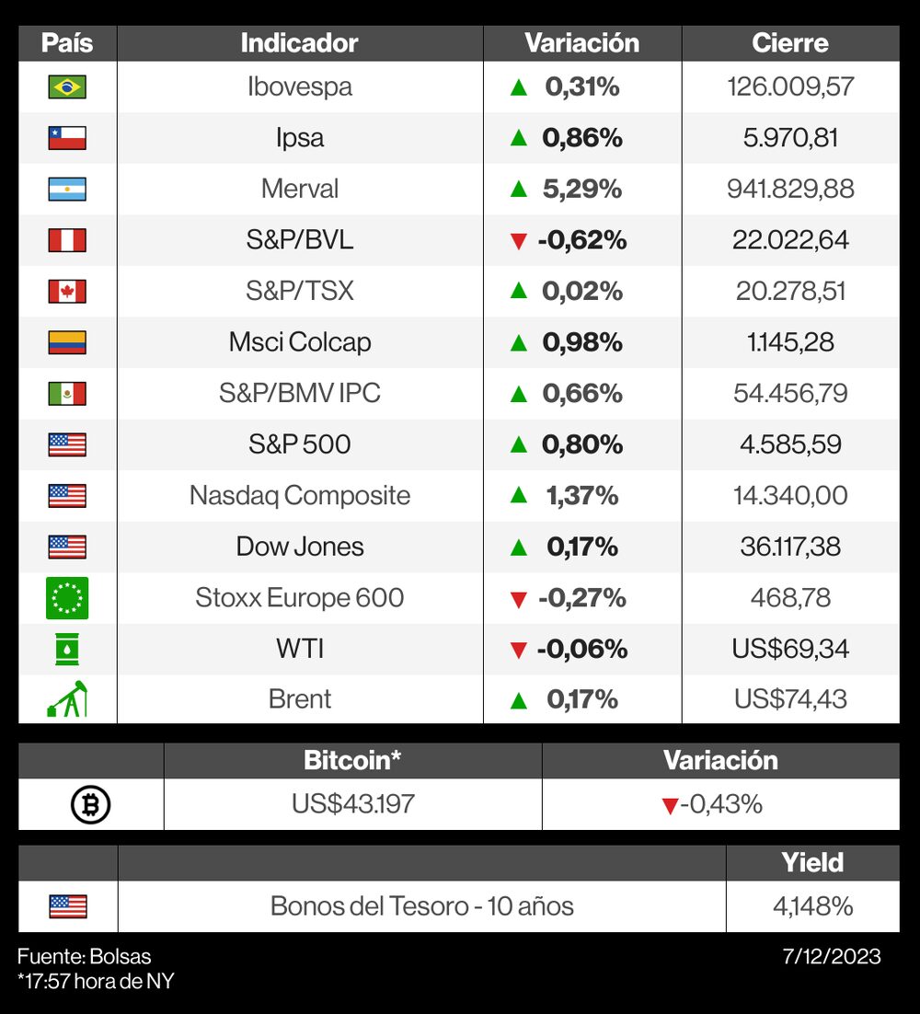The height and width of the screenshot is (1014, 920).
Task: Select the Mexico flag beside S&P/BMV IPC
Action: 67,394
